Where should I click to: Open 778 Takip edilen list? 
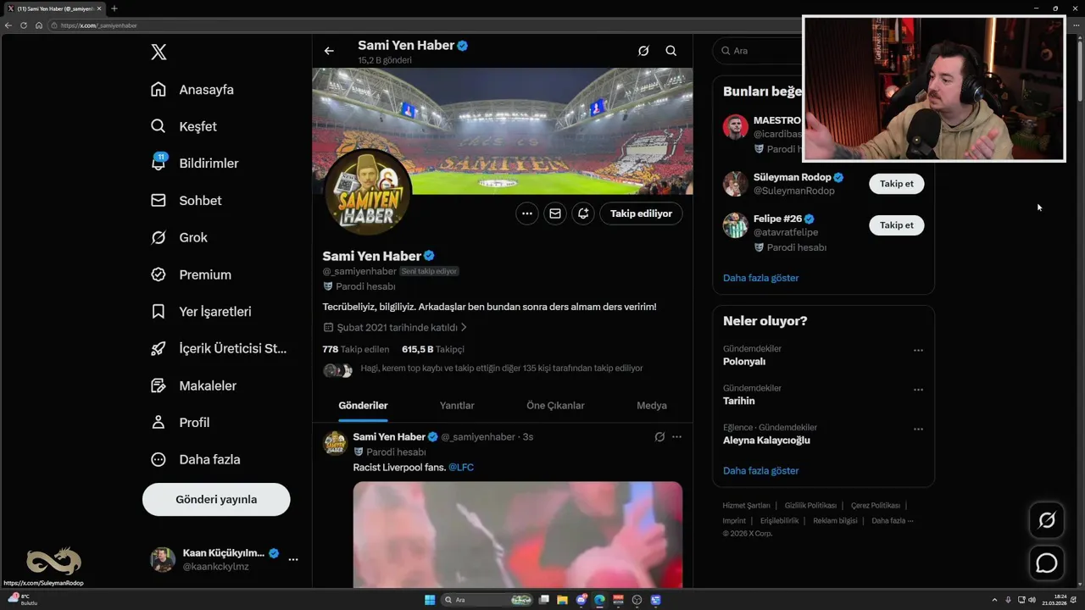[356, 349]
